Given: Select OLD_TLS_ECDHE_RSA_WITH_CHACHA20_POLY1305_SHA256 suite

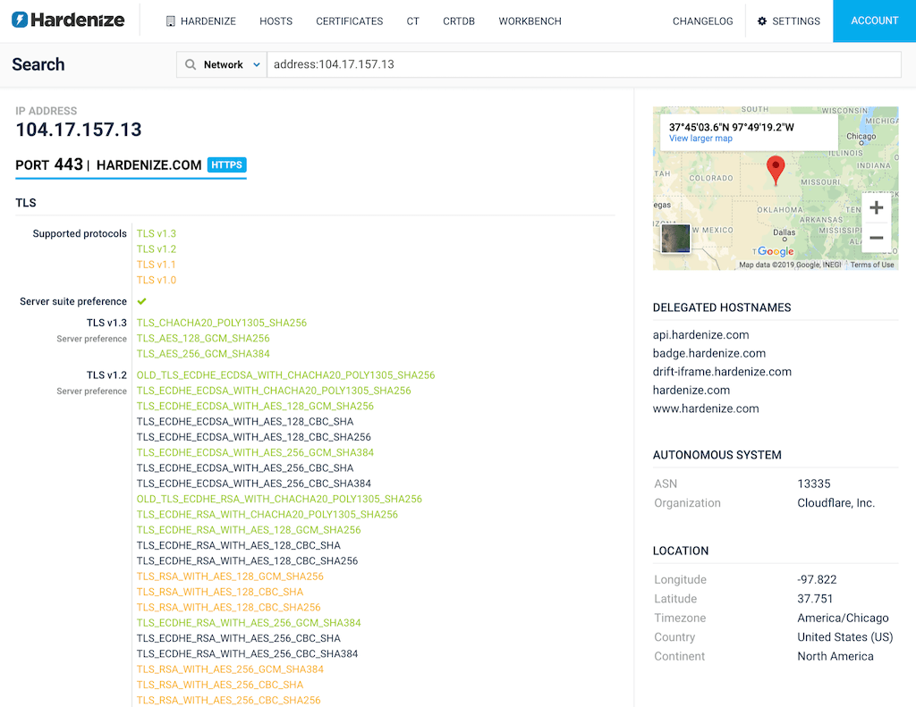Looking at the screenshot, I should coord(279,499).
